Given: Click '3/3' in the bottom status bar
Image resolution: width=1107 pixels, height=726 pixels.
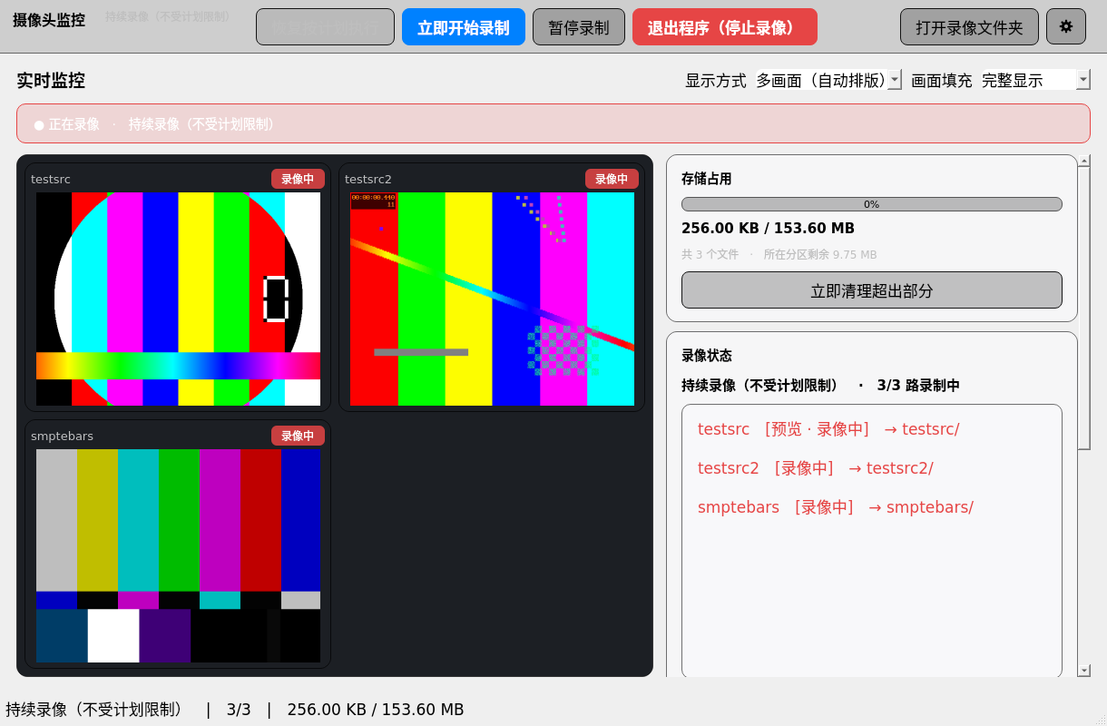Looking at the screenshot, I should click(239, 710).
